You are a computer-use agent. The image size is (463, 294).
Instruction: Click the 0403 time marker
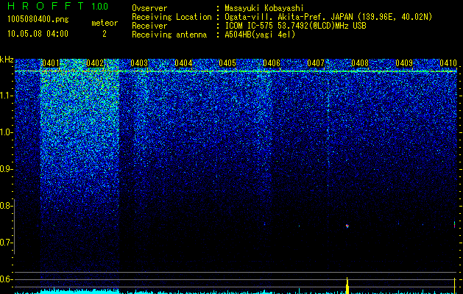coord(139,63)
